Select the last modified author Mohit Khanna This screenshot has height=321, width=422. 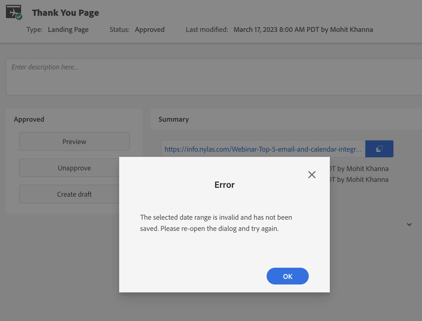(352, 30)
